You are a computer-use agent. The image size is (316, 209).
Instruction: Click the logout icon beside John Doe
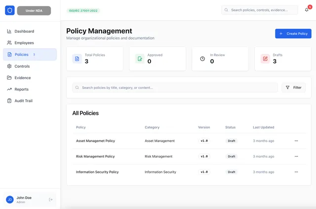(51, 200)
